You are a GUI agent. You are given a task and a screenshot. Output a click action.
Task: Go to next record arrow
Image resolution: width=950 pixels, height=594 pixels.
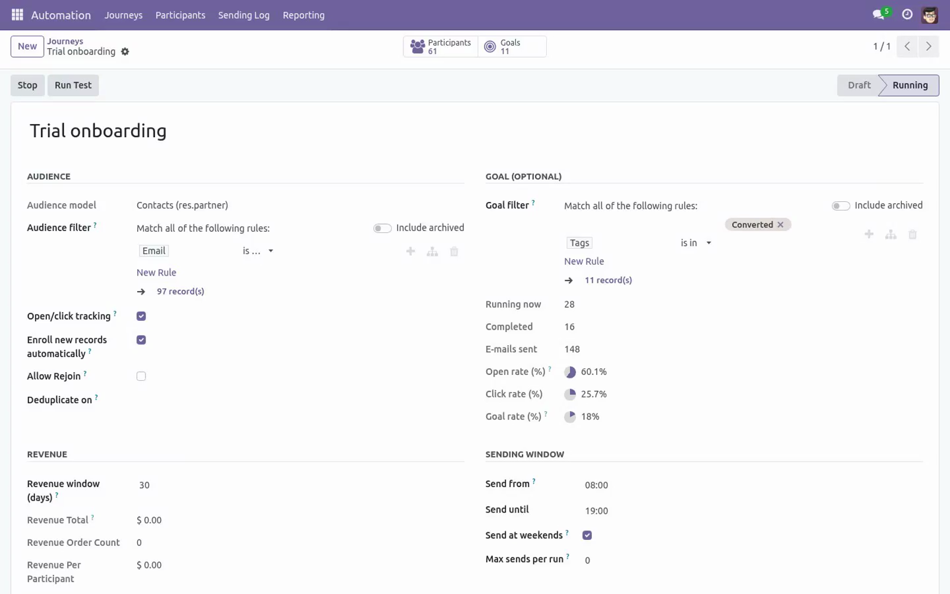[x=929, y=46]
